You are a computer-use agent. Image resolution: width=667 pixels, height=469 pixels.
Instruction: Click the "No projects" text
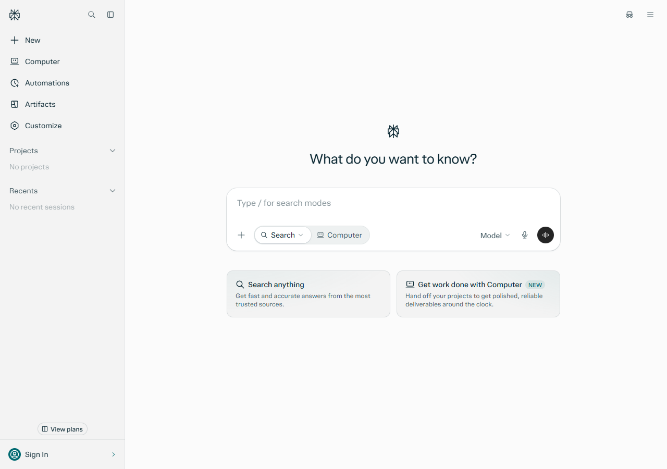(x=29, y=167)
